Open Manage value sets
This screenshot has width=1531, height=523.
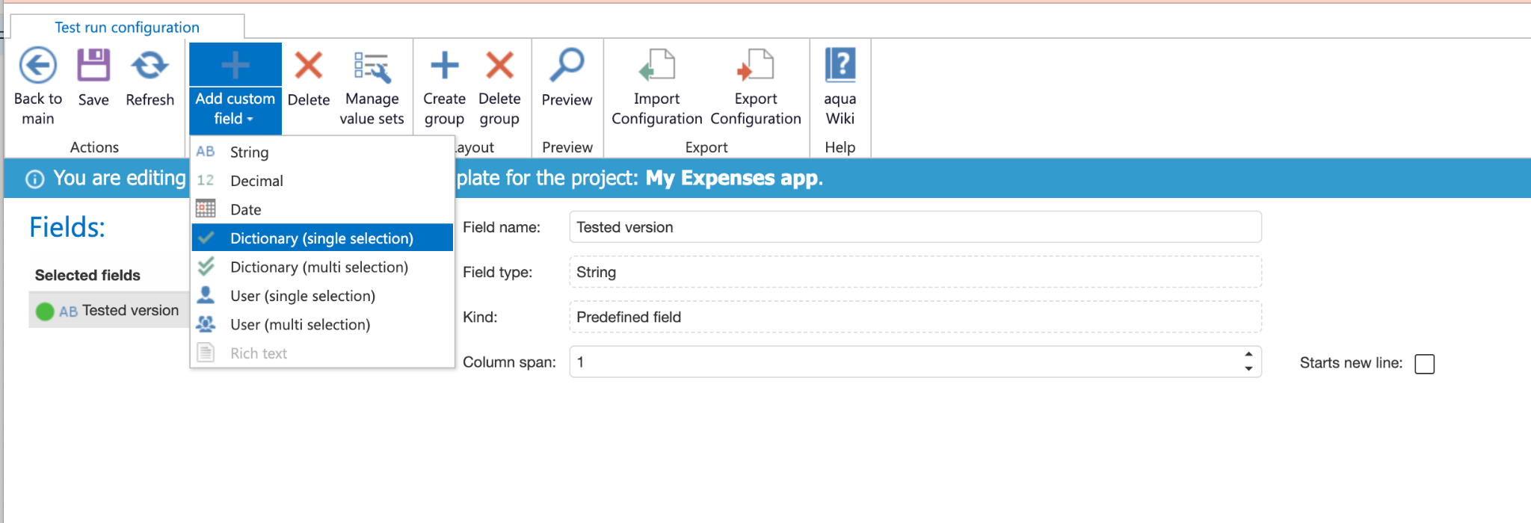click(x=372, y=66)
